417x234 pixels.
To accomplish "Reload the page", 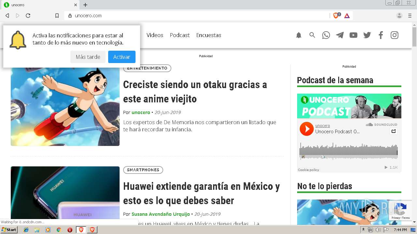I will (28, 16).
